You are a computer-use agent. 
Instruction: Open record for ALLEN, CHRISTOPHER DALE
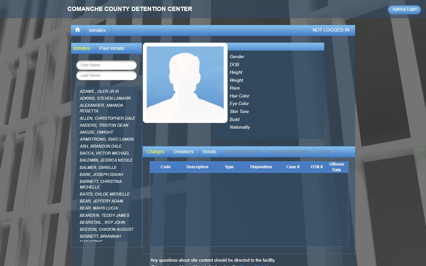coord(107,118)
